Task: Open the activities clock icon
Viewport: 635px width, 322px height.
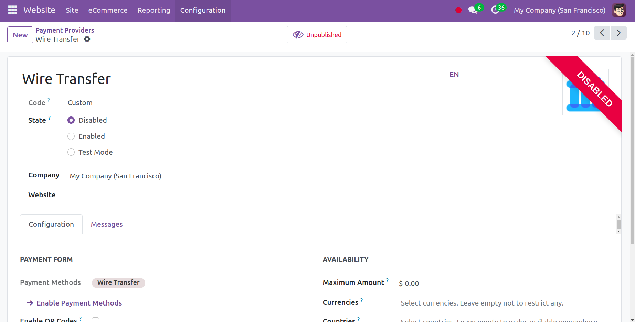Action: 495,10
